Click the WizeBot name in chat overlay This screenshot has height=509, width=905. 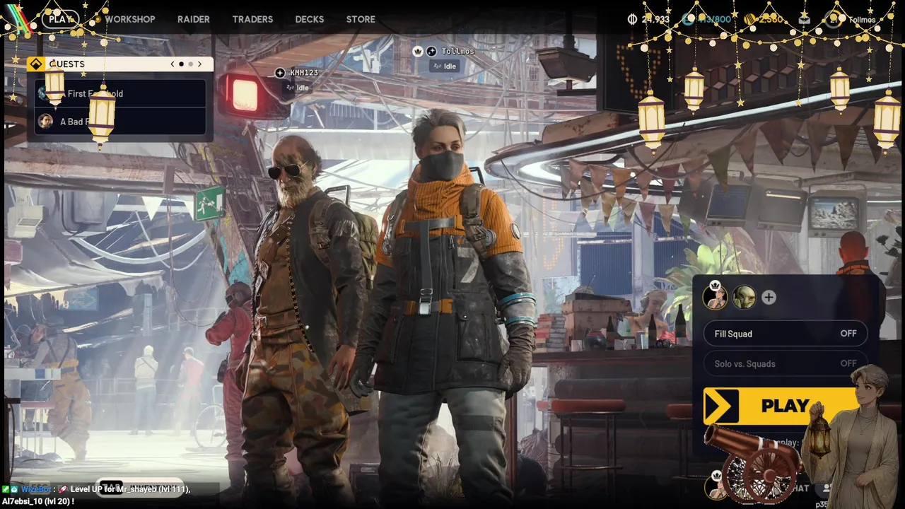(35, 489)
